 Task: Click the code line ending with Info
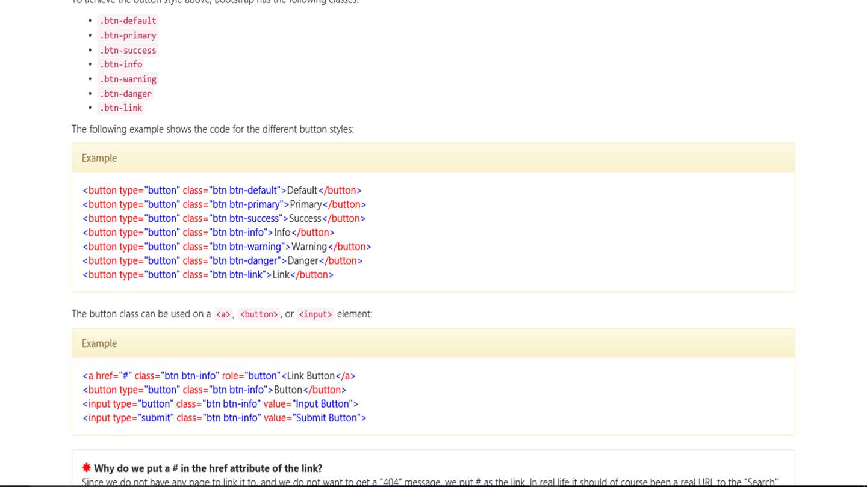coord(208,233)
